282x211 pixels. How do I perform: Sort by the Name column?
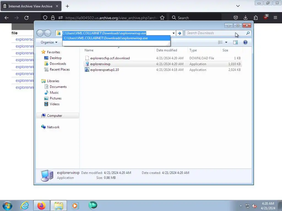pyautogui.click(x=119, y=50)
